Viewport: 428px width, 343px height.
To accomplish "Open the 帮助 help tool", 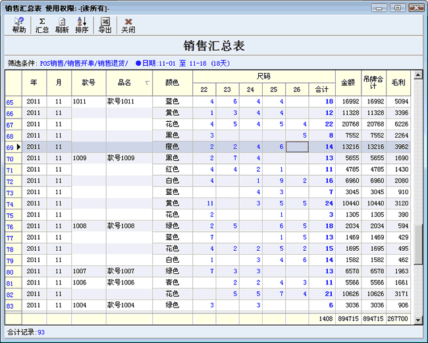I will 19,25.
